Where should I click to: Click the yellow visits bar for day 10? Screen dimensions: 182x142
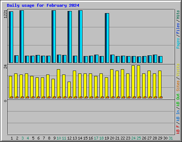point(58,84)
